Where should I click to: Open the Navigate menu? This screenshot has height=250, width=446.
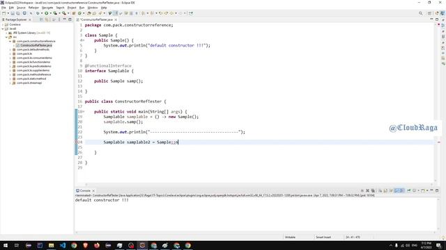(47, 8)
